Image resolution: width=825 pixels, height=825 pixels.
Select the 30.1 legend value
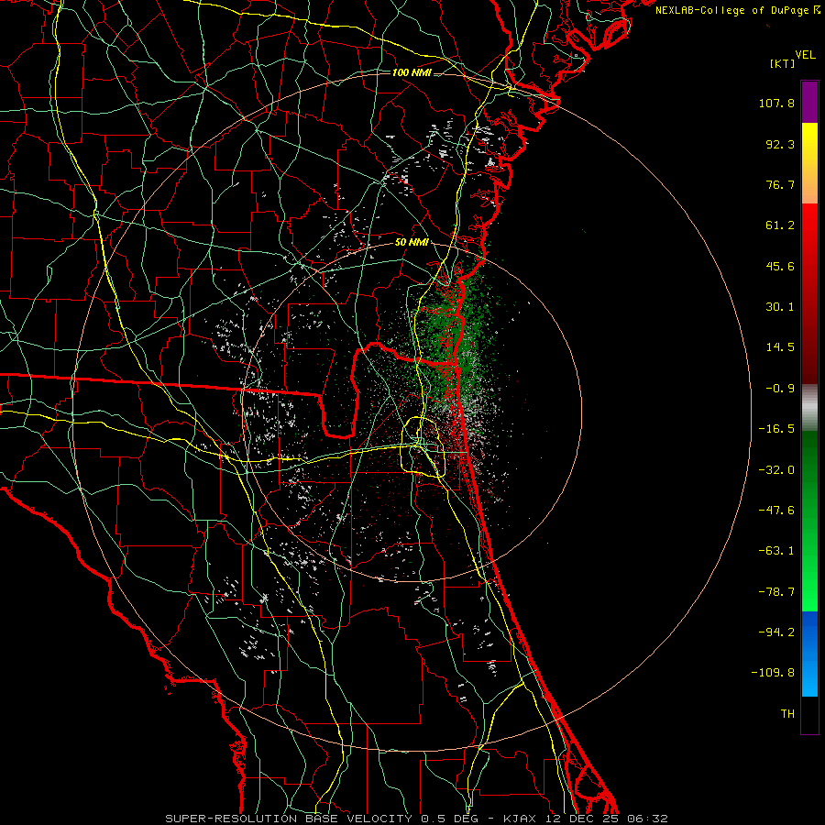(780, 307)
